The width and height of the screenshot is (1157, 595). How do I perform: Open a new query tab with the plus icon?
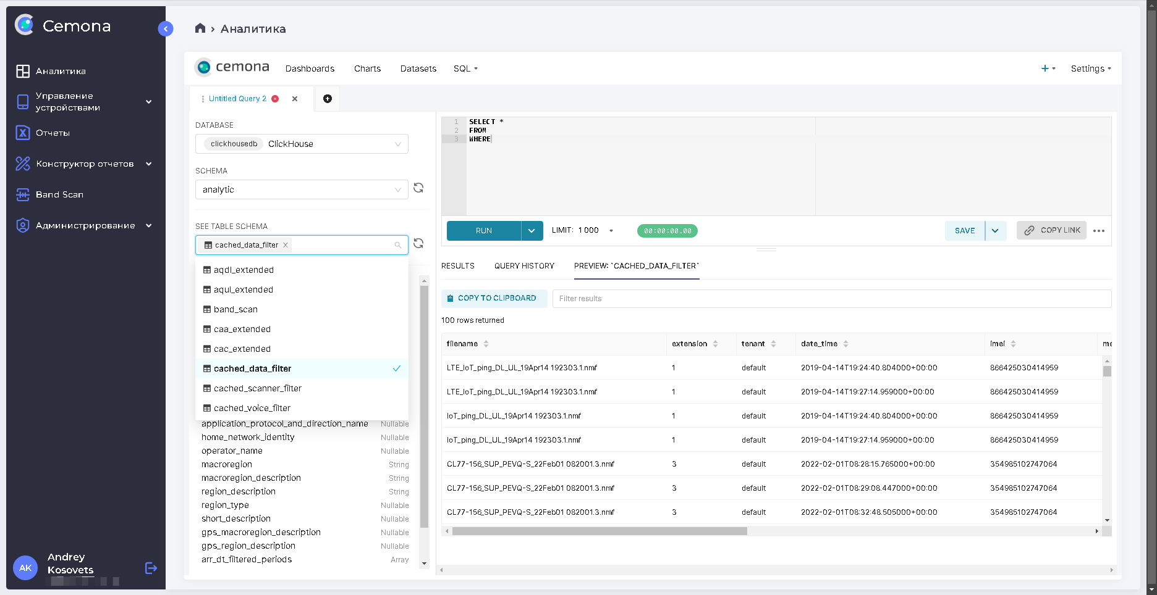click(x=328, y=99)
